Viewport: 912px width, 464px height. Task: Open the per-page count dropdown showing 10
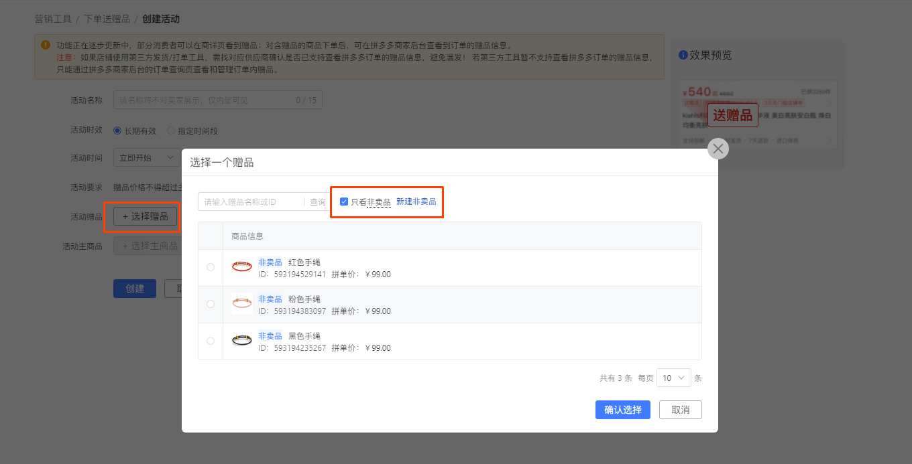pos(673,378)
